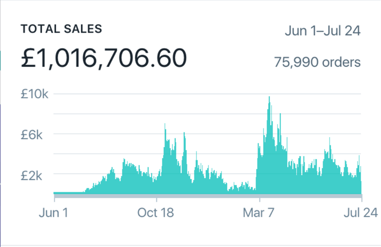Click the £6k y-axis label
The width and height of the screenshot is (381, 247).
36,134
